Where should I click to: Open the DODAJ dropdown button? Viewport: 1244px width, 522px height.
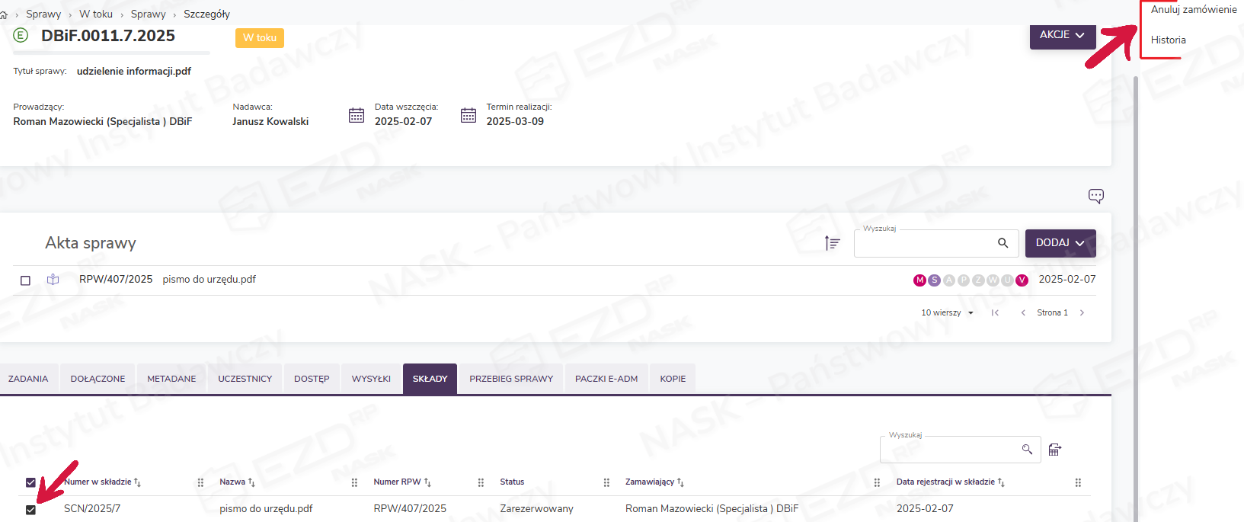coord(1060,243)
